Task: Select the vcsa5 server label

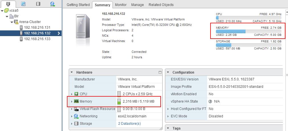Action: 14,11
